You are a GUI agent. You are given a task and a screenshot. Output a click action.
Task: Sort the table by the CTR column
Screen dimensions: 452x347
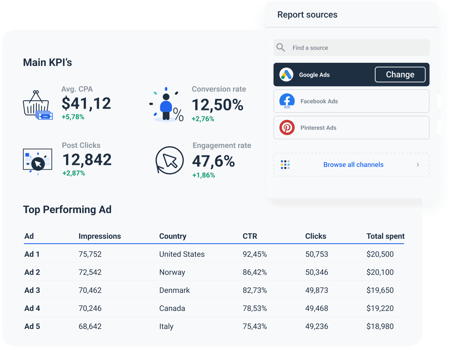click(x=250, y=236)
